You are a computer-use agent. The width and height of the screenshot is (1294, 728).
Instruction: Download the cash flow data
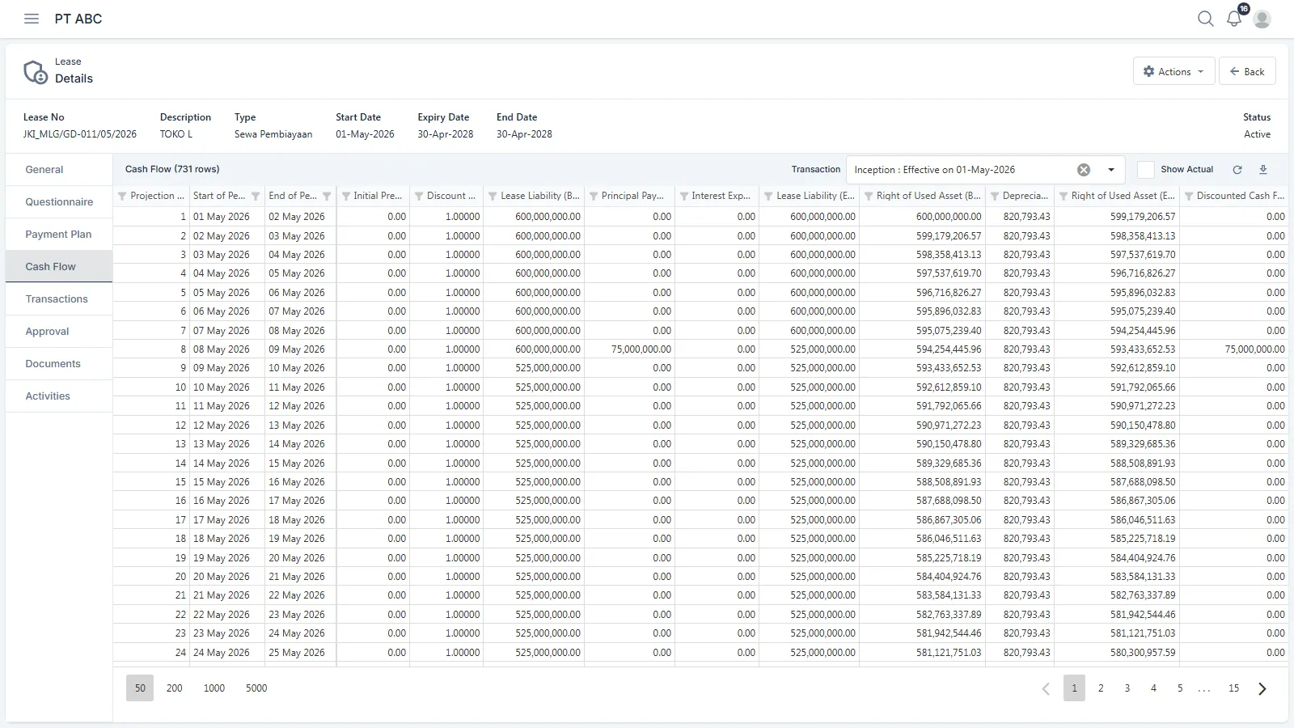(1263, 170)
